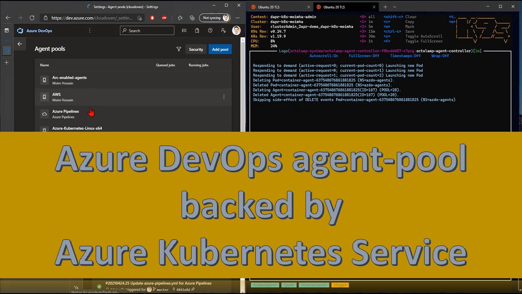522x294 pixels.
Task: Click the browser address bar URL
Action: coord(92,18)
